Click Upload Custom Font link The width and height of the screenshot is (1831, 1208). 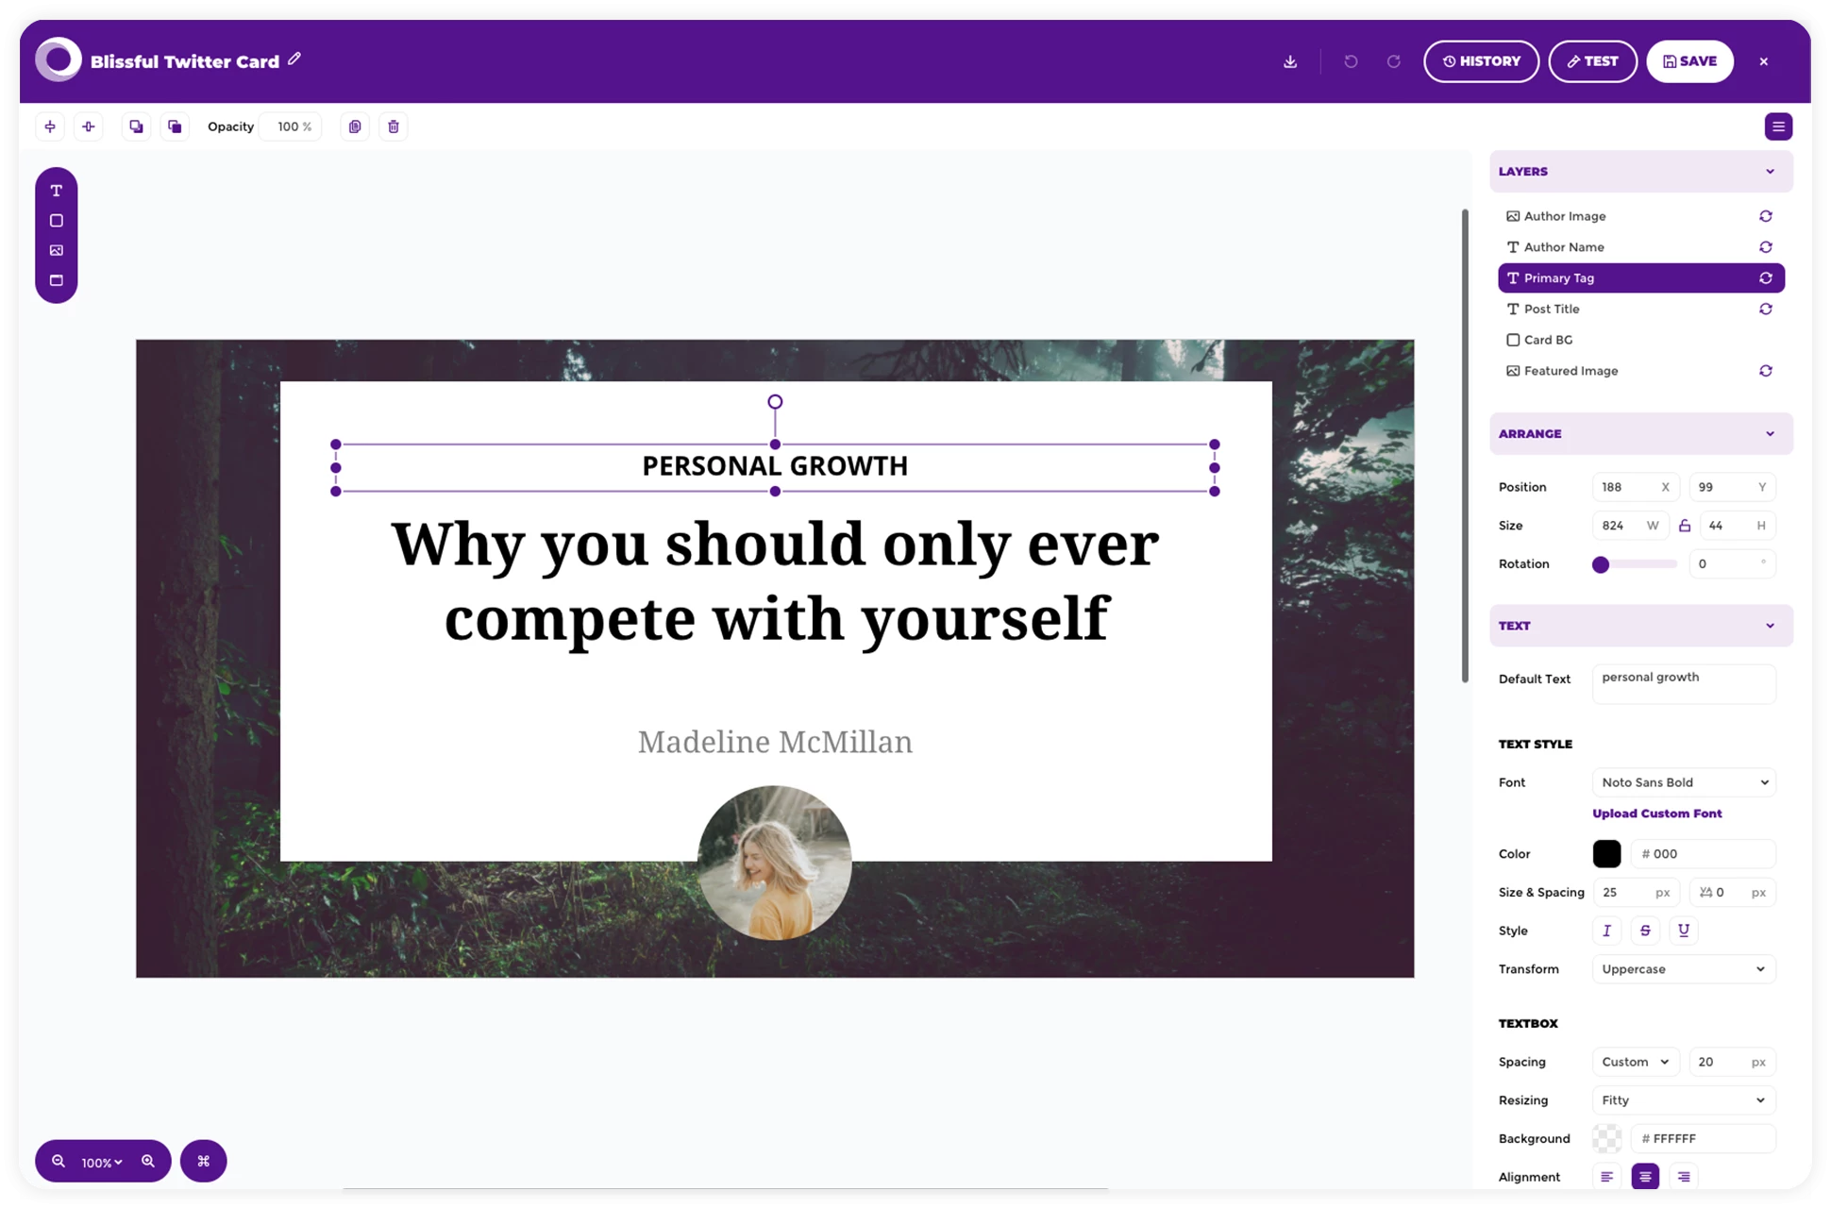(x=1656, y=814)
